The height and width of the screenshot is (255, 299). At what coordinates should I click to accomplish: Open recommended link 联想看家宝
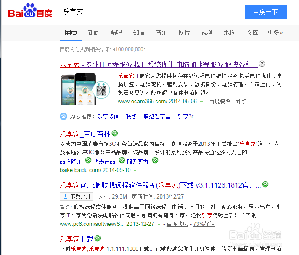[x=157, y=116]
